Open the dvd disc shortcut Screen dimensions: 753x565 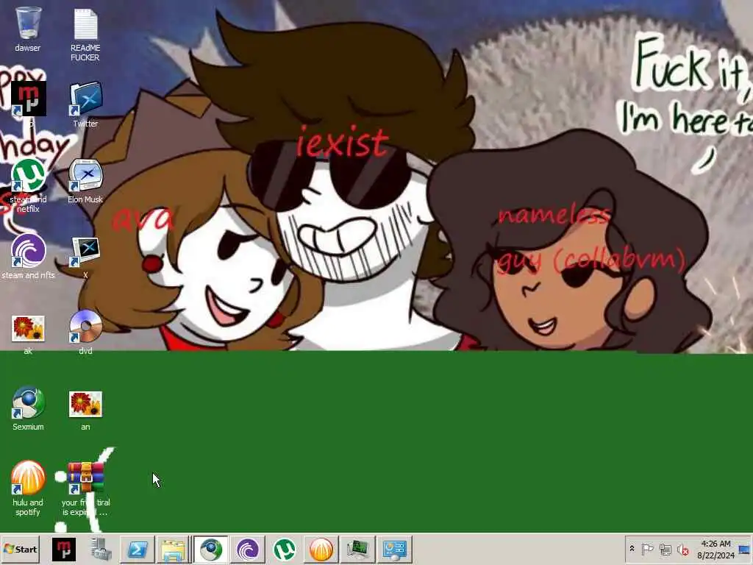click(x=85, y=332)
